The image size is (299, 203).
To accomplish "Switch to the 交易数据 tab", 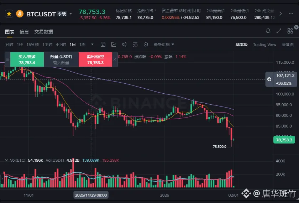I will click(x=43, y=32).
